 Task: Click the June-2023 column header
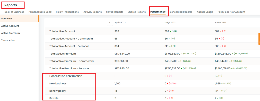point(220,23)
